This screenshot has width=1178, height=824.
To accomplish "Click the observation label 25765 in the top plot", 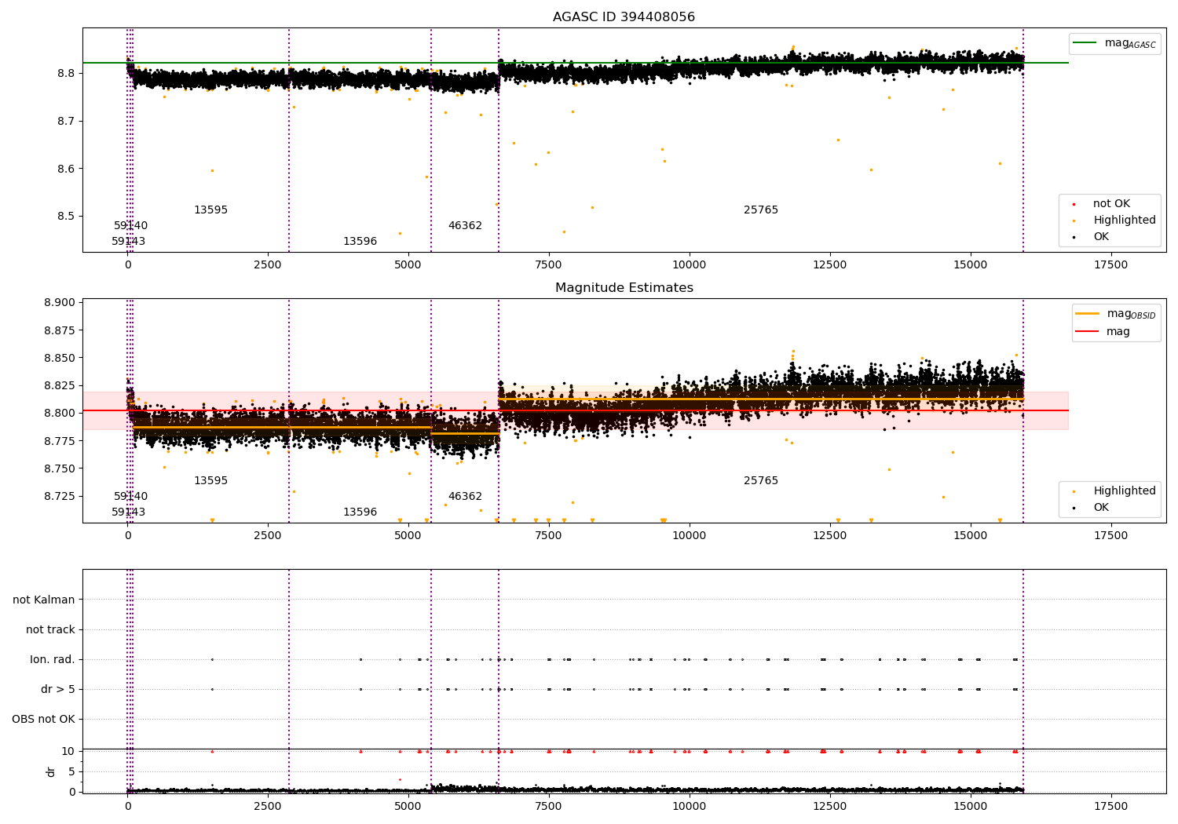I will [760, 210].
